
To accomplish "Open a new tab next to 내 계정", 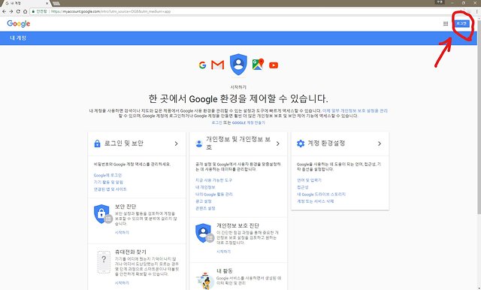I will coord(56,3).
